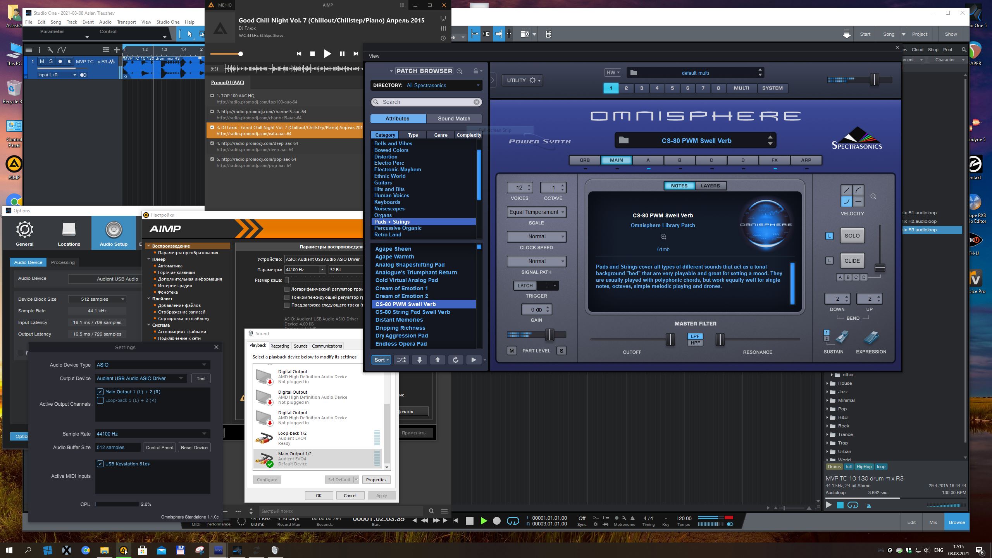Screen dimensions: 992x558
Task: Refresh the Omnisphere patch browser
Action: coord(456,360)
